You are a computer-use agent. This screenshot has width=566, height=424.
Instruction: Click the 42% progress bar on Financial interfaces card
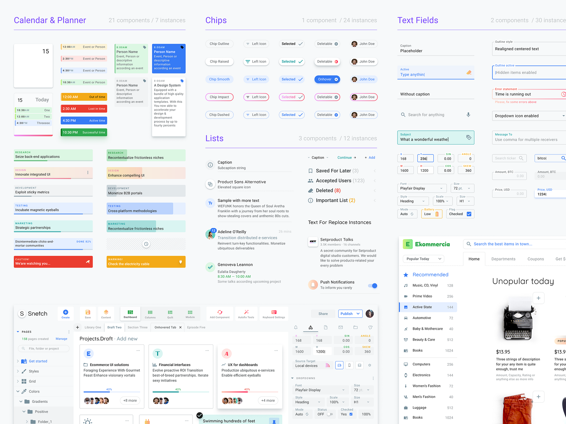(180, 392)
